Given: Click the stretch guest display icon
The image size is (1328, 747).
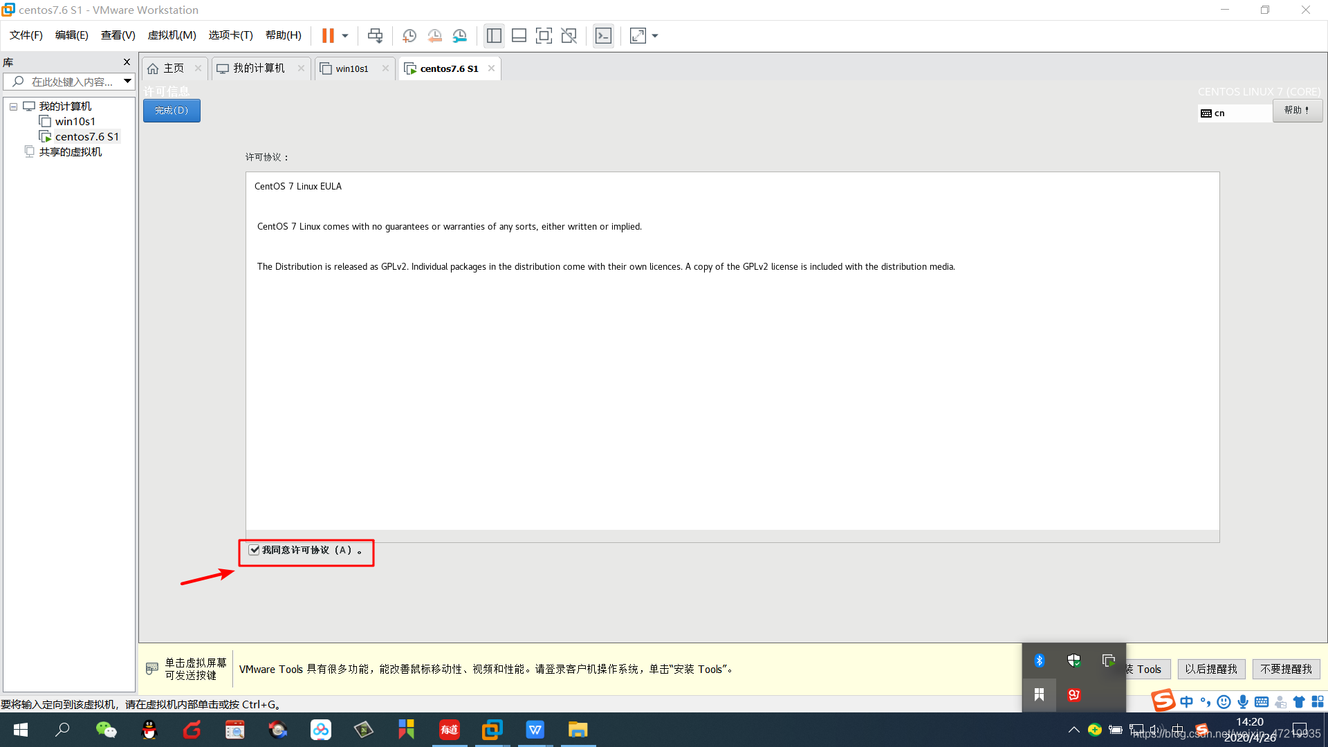Looking at the screenshot, I should pyautogui.click(x=638, y=35).
